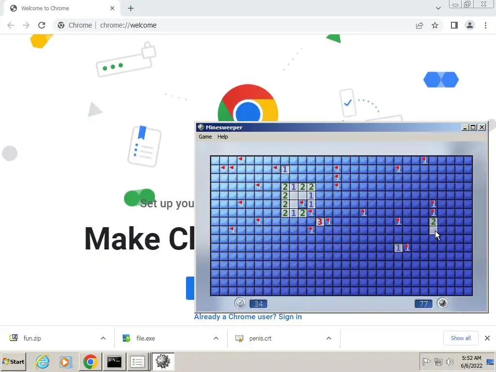This screenshot has width=496, height=372.
Task: Click the mines remaining value 77
Action: [423, 304]
